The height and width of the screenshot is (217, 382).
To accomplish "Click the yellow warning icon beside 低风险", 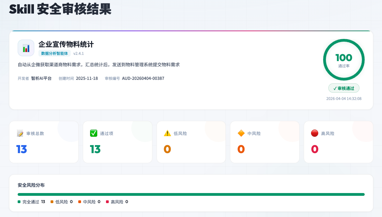I will pos(167,133).
